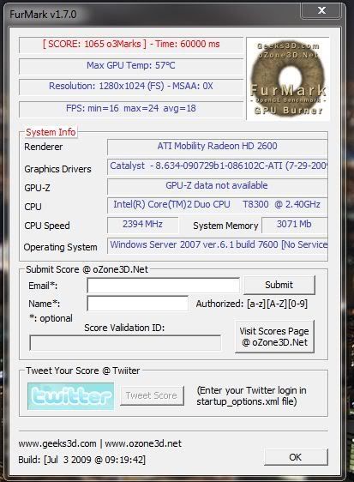
Task: Click the Operating System label
Action: point(60,247)
